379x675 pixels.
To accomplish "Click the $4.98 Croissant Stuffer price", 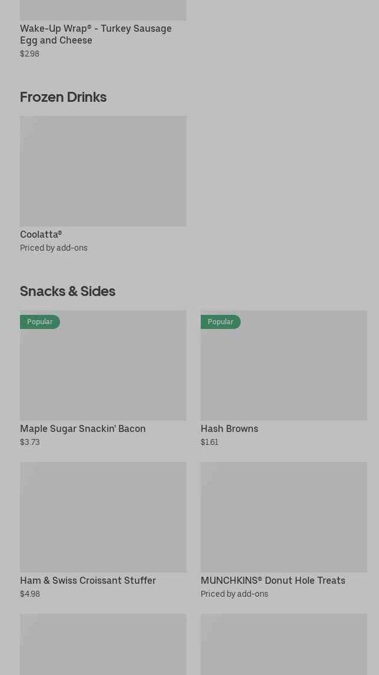I will point(30,594).
